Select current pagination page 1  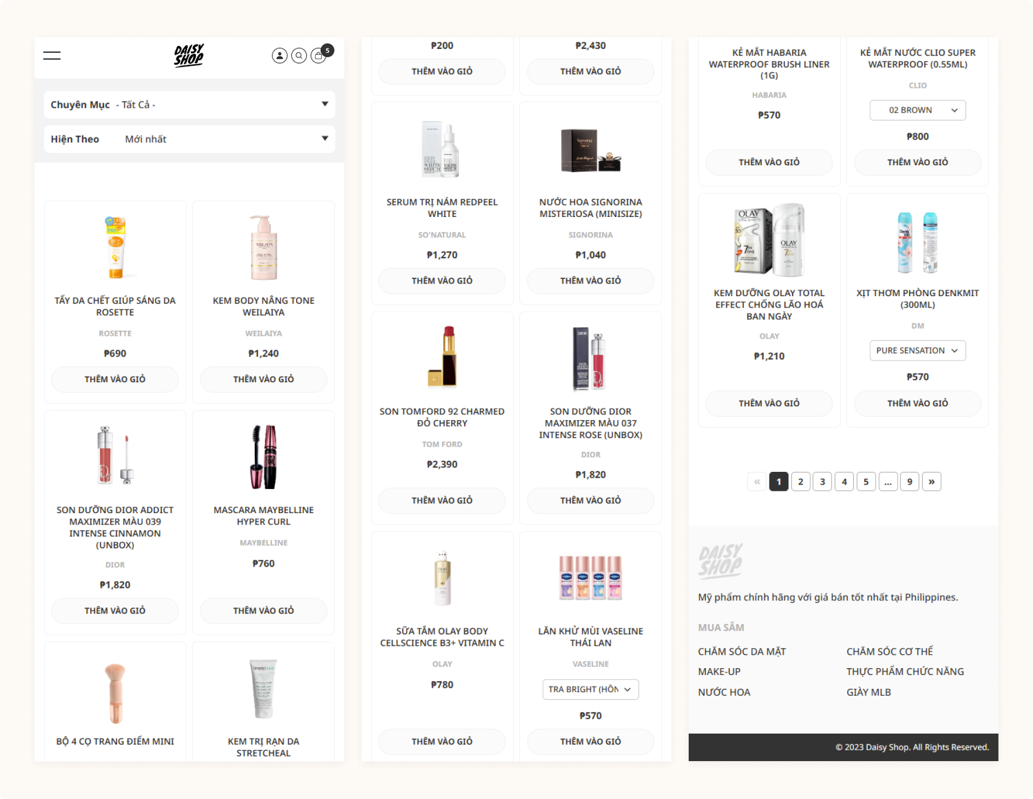779,482
